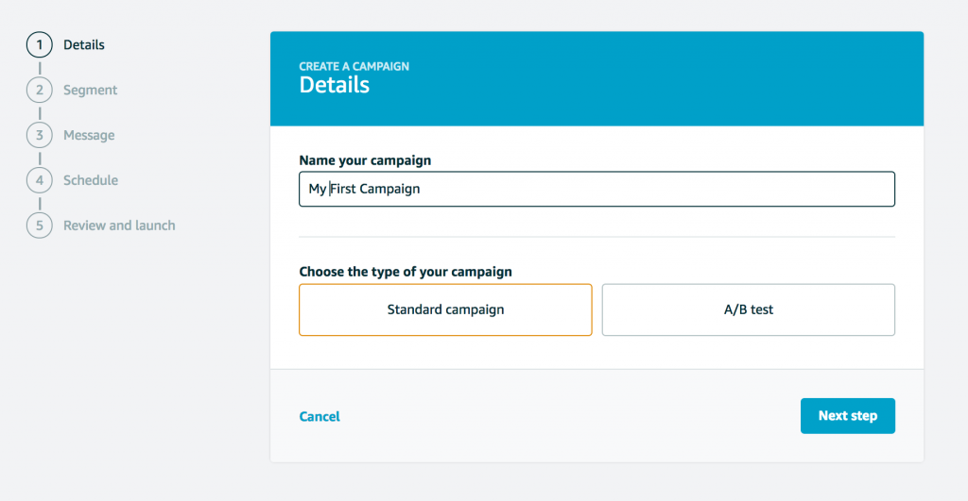Image resolution: width=968 pixels, height=501 pixels.
Task: Click the 'CREATE A CAMPAIGN' header text
Action: (354, 67)
